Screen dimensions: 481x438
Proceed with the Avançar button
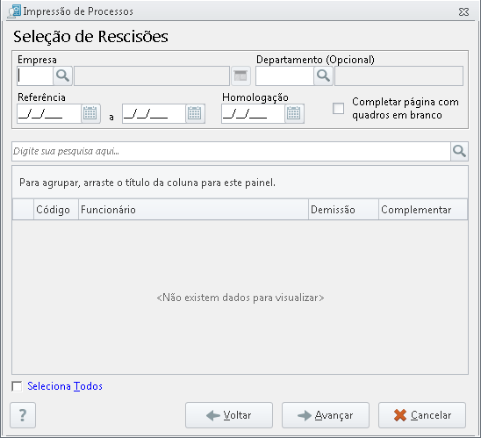(x=326, y=415)
